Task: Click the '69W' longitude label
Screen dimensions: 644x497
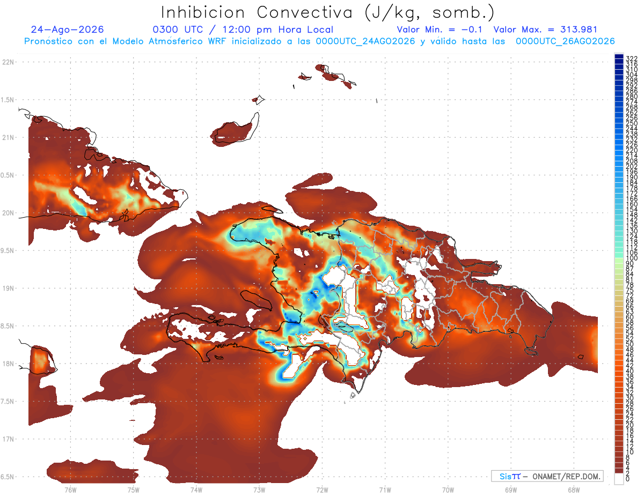Action: click(511, 489)
